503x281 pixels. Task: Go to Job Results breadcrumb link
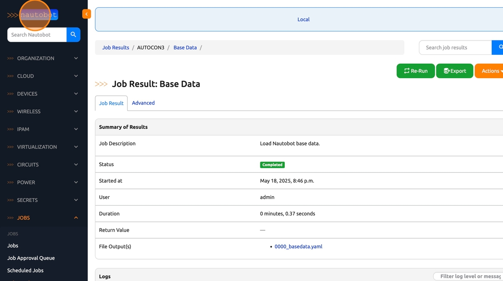(115, 48)
